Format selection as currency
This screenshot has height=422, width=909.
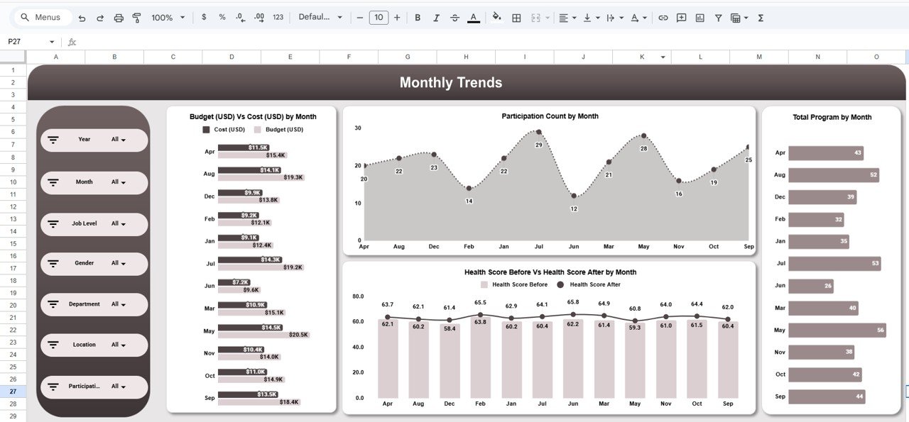[204, 17]
